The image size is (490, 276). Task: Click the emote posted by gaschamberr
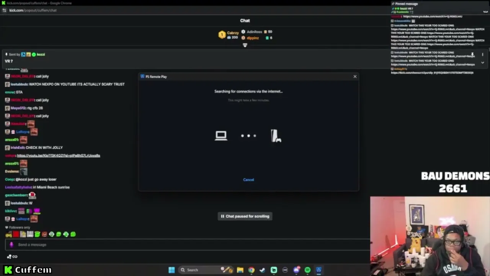click(32, 195)
